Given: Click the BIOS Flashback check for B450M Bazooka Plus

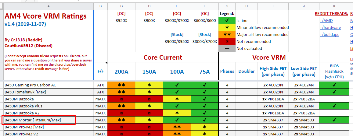Looking at the screenshot, I should coord(334,106).
